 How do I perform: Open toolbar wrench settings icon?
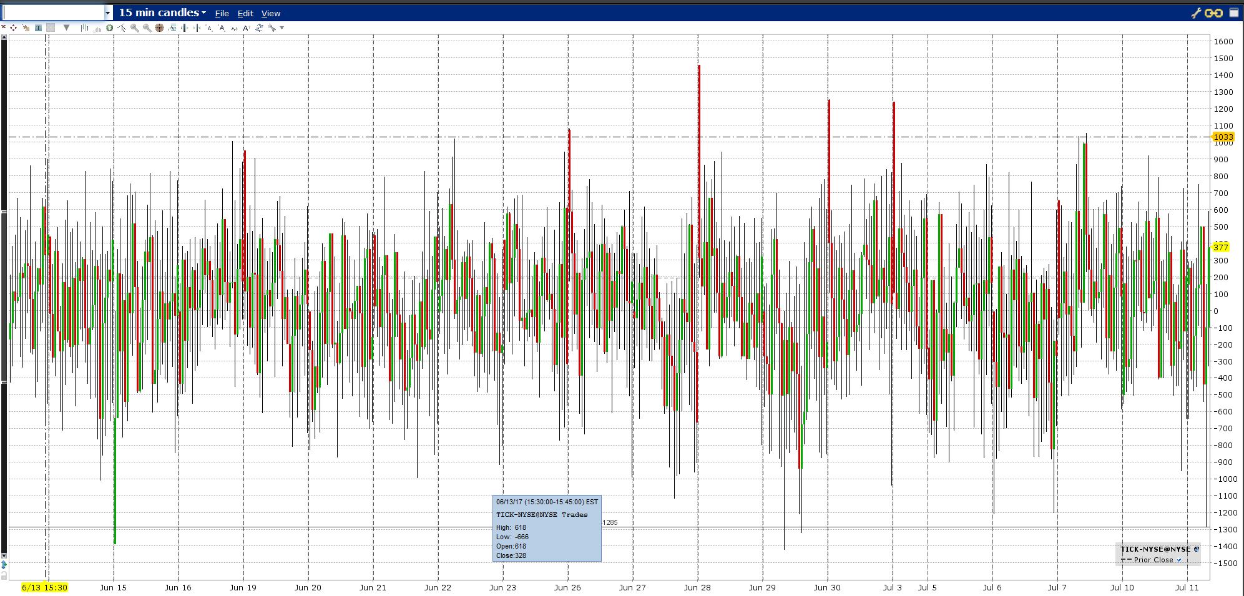click(272, 27)
